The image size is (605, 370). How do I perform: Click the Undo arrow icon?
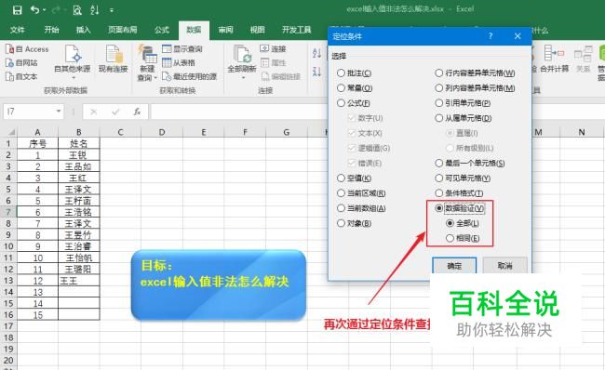click(x=35, y=10)
